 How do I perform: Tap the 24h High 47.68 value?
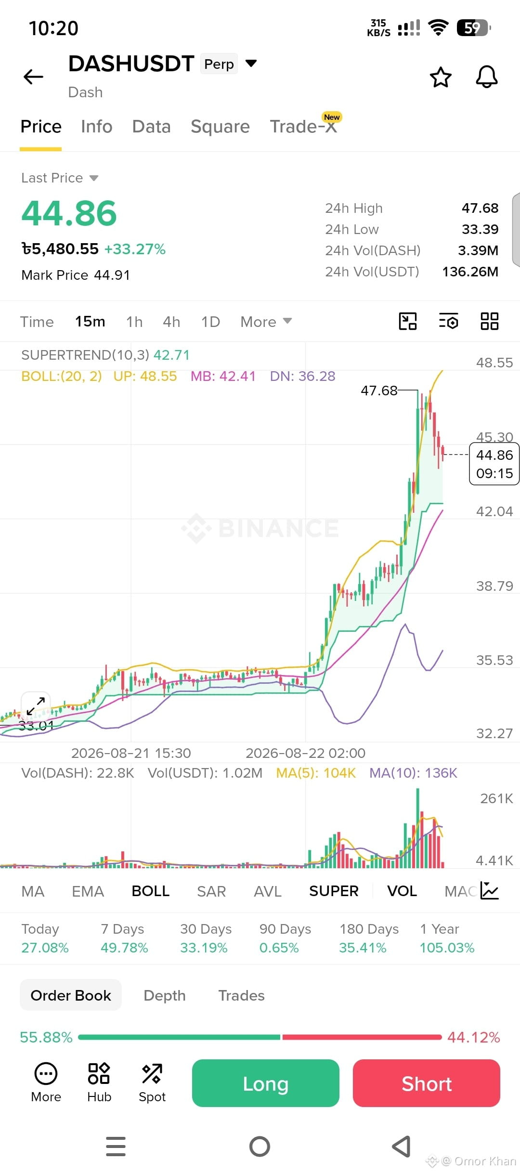480,208
